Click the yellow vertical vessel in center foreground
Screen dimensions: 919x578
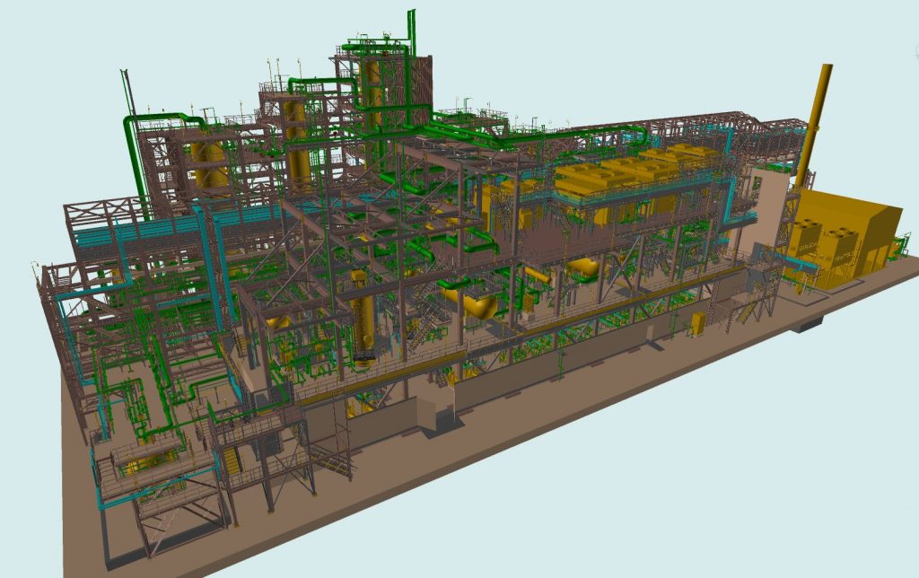365,314
